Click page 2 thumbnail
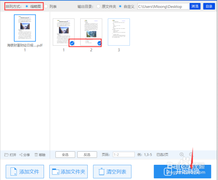This screenshot has width=218, height=180. [91, 32]
